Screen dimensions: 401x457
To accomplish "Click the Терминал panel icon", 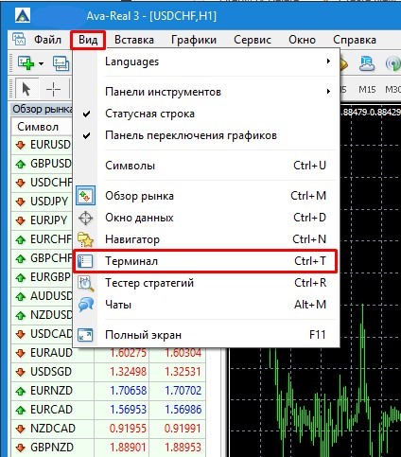I will (85, 261).
